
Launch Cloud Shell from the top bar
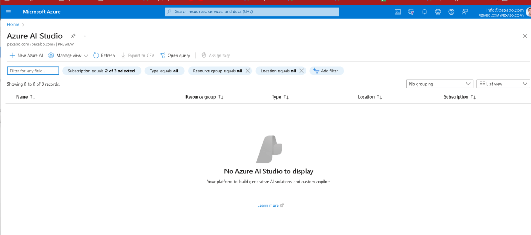[x=398, y=12]
